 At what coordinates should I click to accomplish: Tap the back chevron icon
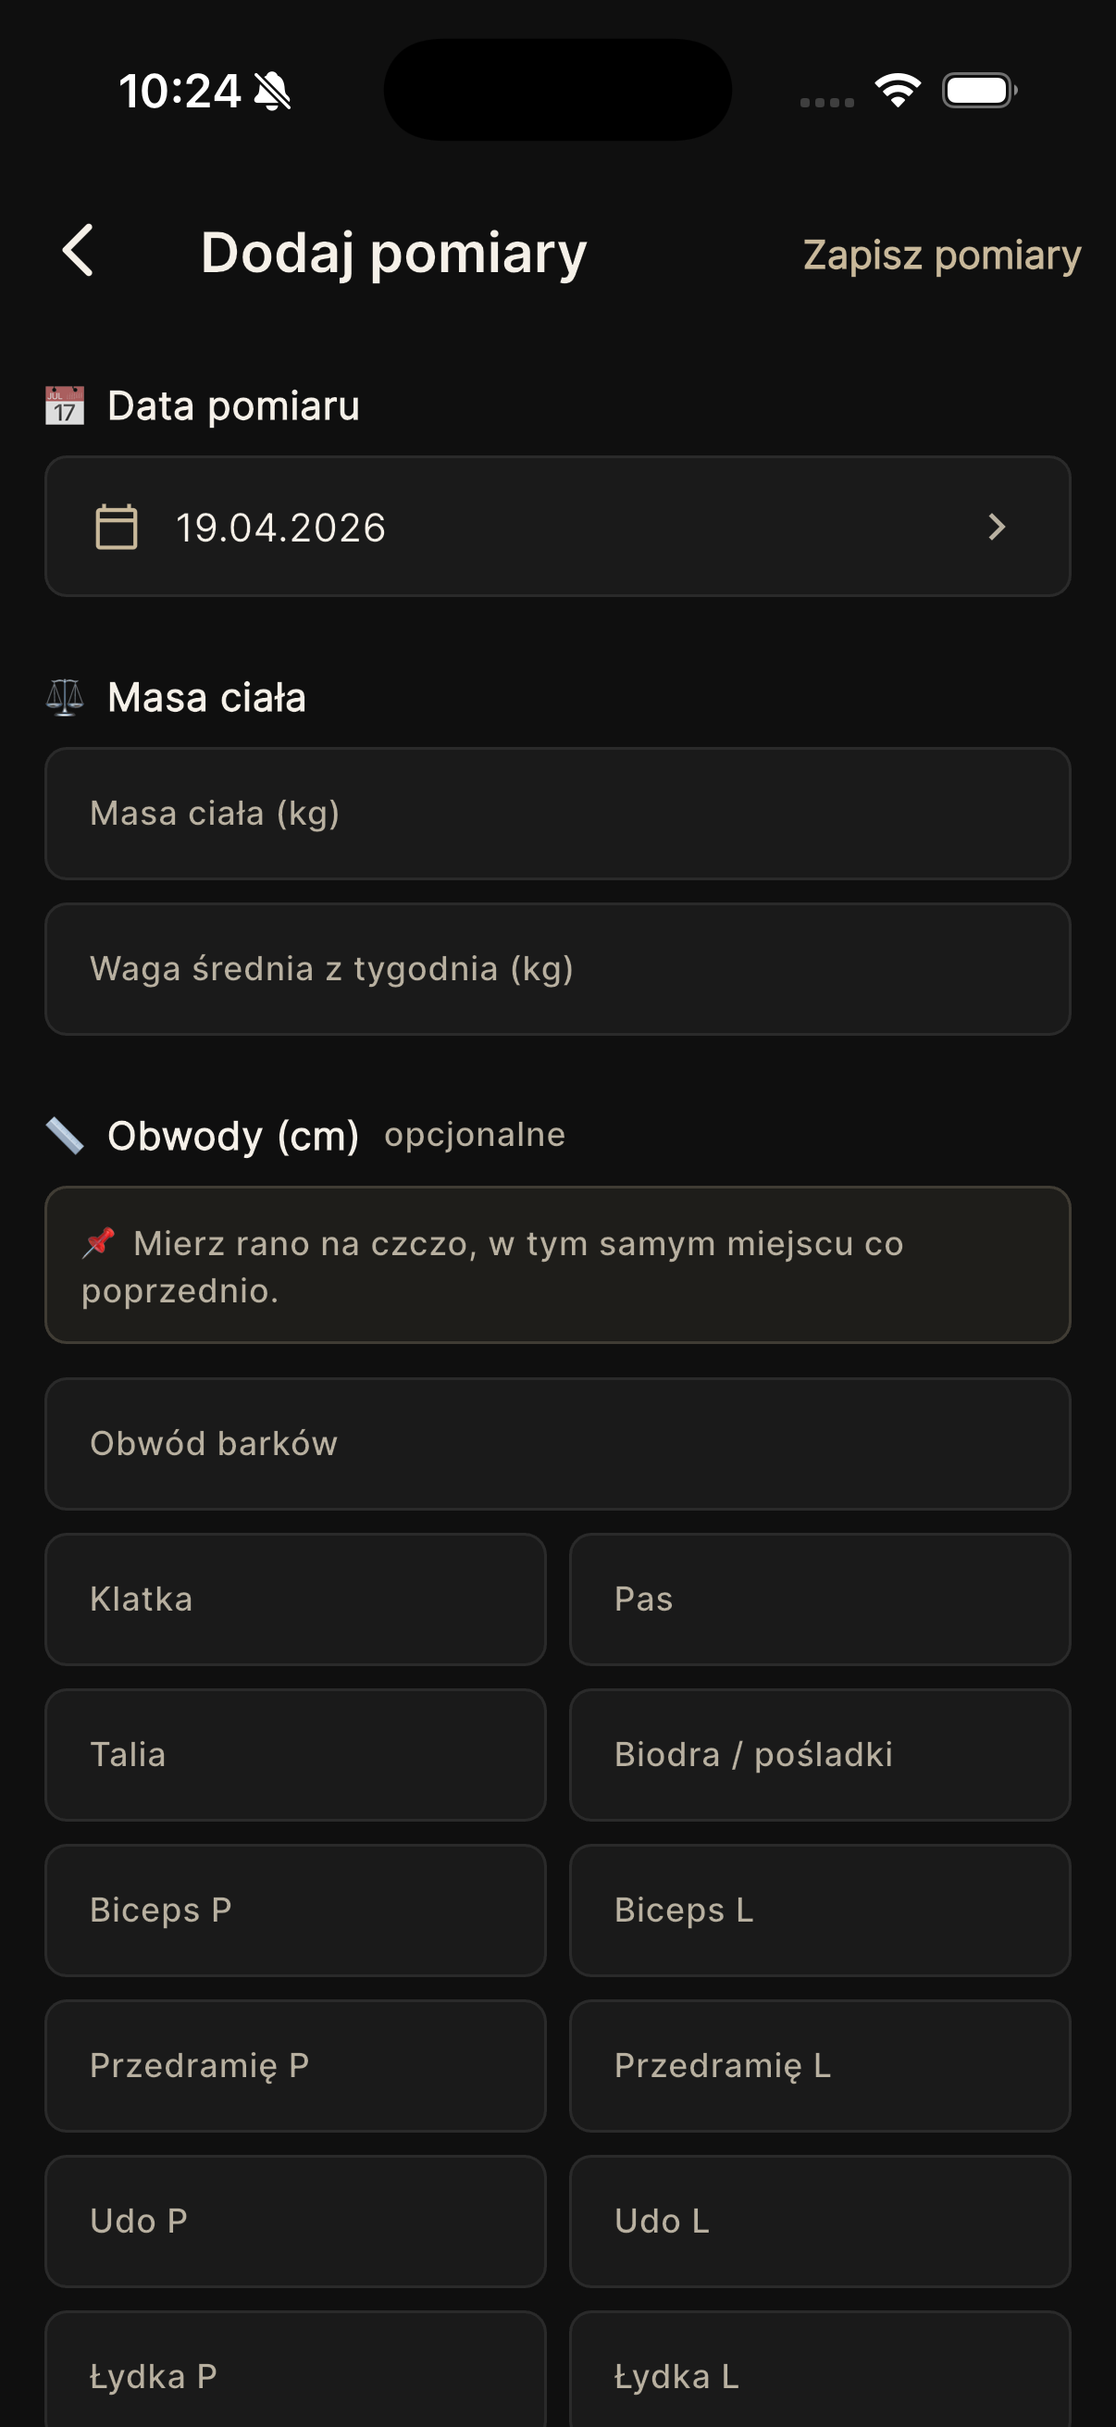pos(78,252)
